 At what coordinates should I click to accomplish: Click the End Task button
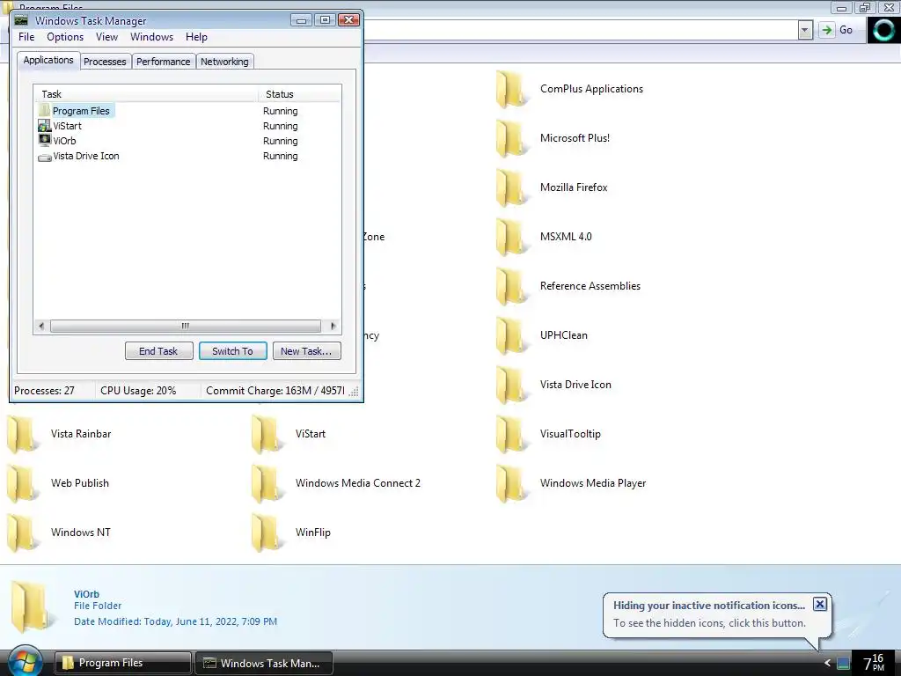coord(158,351)
